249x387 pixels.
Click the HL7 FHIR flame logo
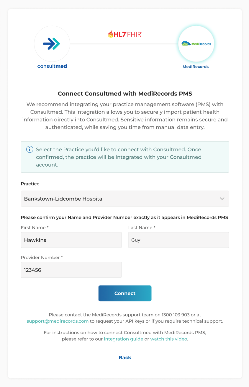point(125,34)
